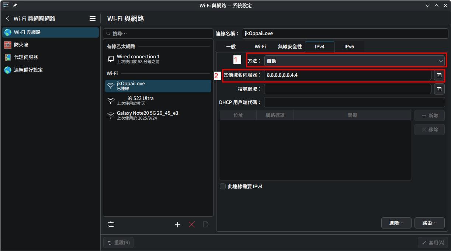Click the 路由… routes button
Screen dimensions: 451x251
point(429,223)
